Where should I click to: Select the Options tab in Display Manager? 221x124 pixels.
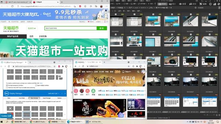[59, 98]
